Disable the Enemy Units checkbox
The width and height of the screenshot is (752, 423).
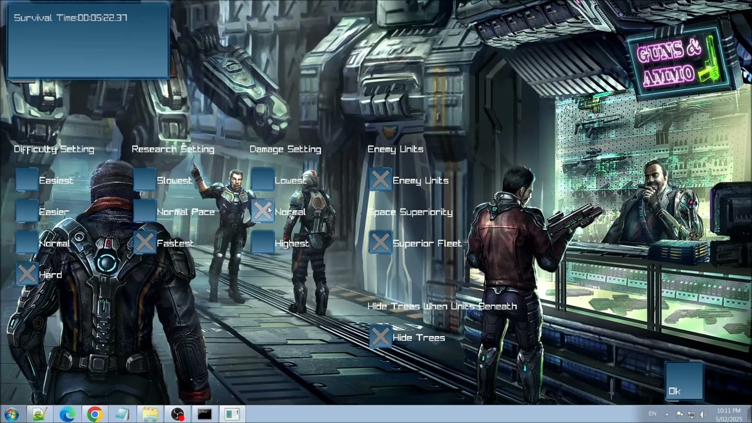click(380, 180)
